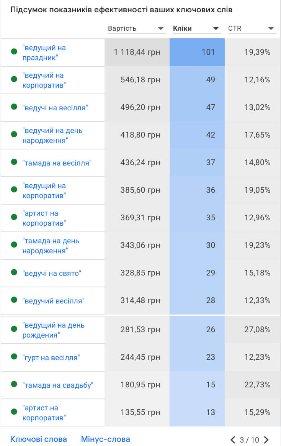Screen dimensions: 281x446
Task: Click green dot beside "ведучі на свято"
Action: pos(14,272)
